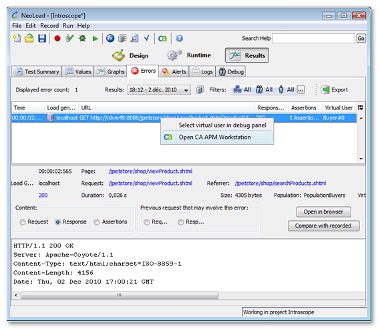Click the blue fx variables icon

coord(110,38)
